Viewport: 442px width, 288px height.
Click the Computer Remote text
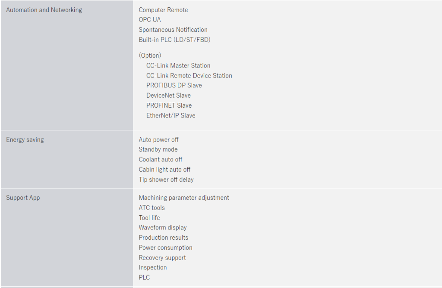click(163, 10)
